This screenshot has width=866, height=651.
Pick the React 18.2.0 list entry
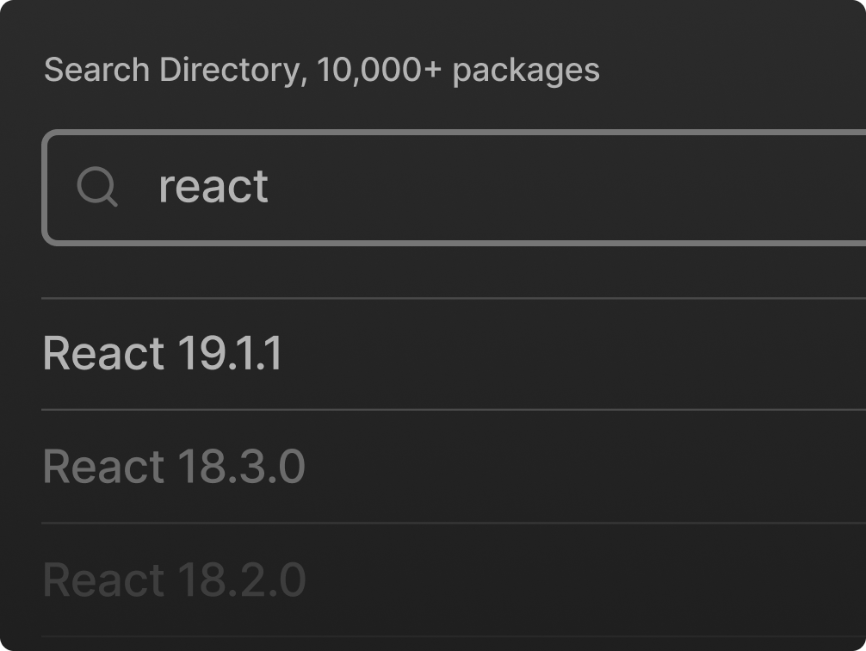[x=174, y=580]
